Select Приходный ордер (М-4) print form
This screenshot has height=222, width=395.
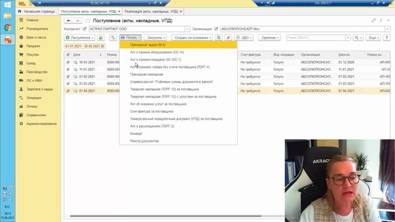pos(178,45)
